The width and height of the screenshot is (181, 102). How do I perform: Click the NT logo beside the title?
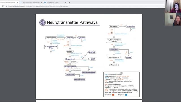(x=42, y=22)
